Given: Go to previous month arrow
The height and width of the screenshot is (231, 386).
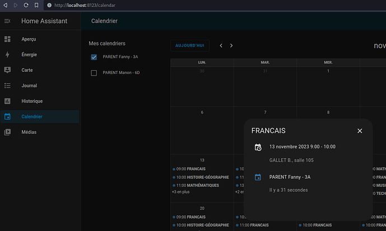Looking at the screenshot, I should tap(221, 45).
